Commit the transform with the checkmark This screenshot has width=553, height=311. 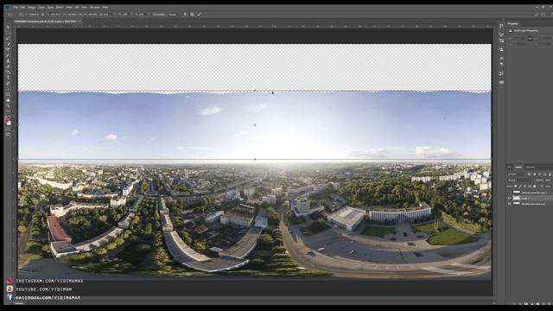pyautogui.click(x=199, y=15)
